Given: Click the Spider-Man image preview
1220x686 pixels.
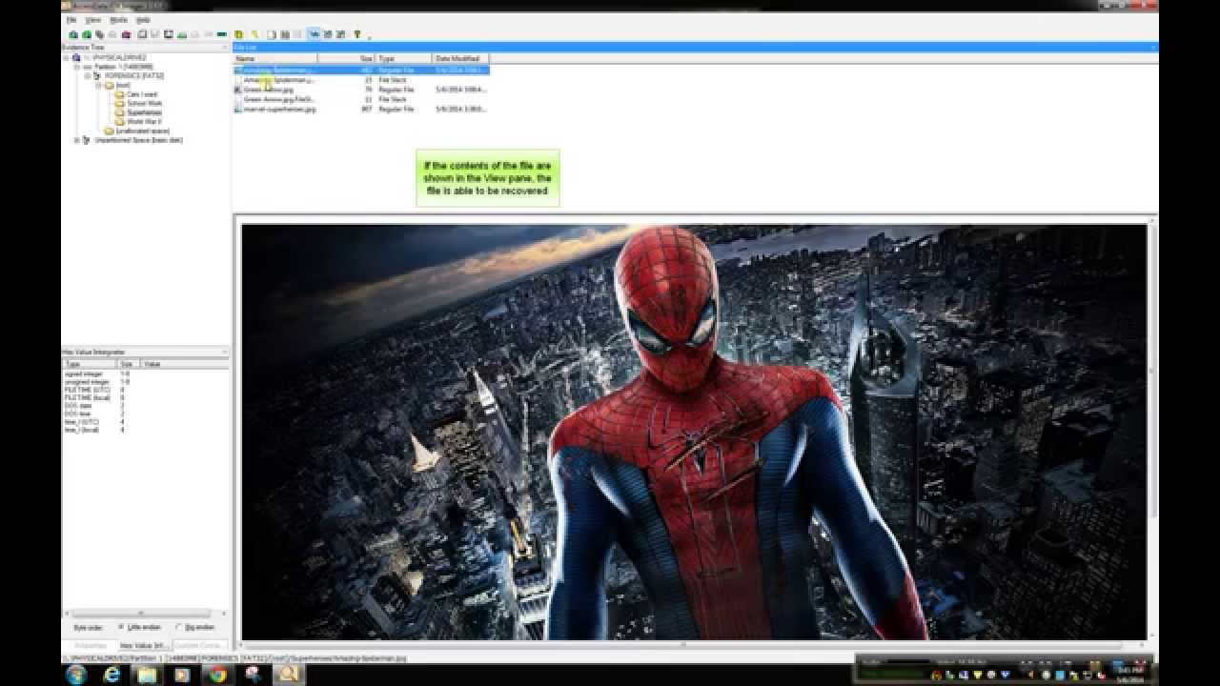Looking at the screenshot, I should [x=693, y=432].
